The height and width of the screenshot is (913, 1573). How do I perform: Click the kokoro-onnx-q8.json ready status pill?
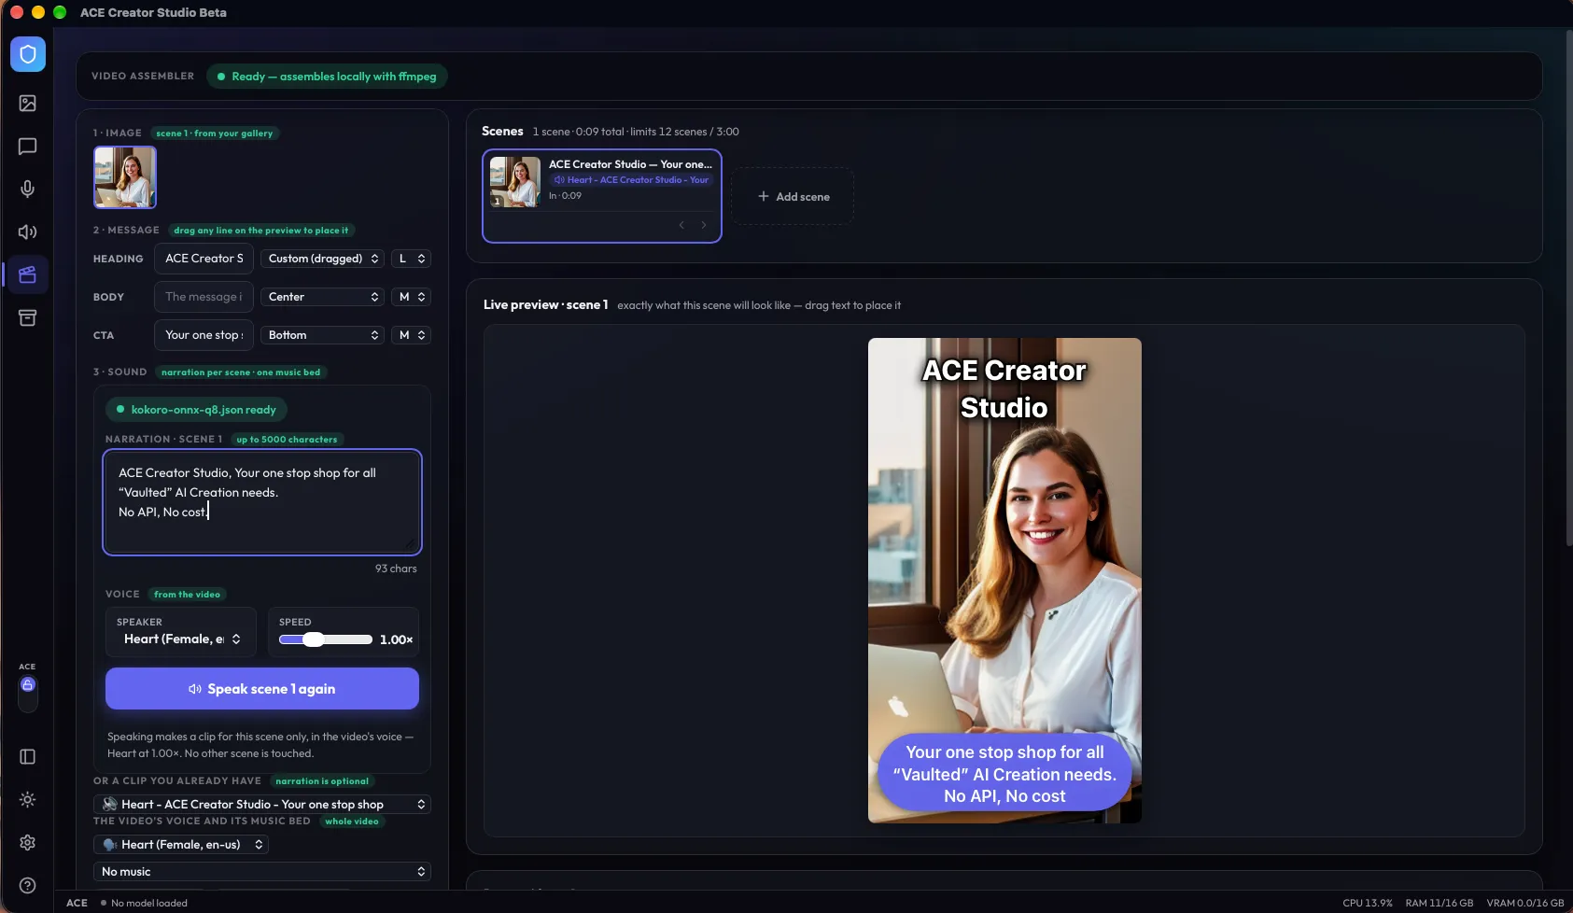tap(196, 410)
